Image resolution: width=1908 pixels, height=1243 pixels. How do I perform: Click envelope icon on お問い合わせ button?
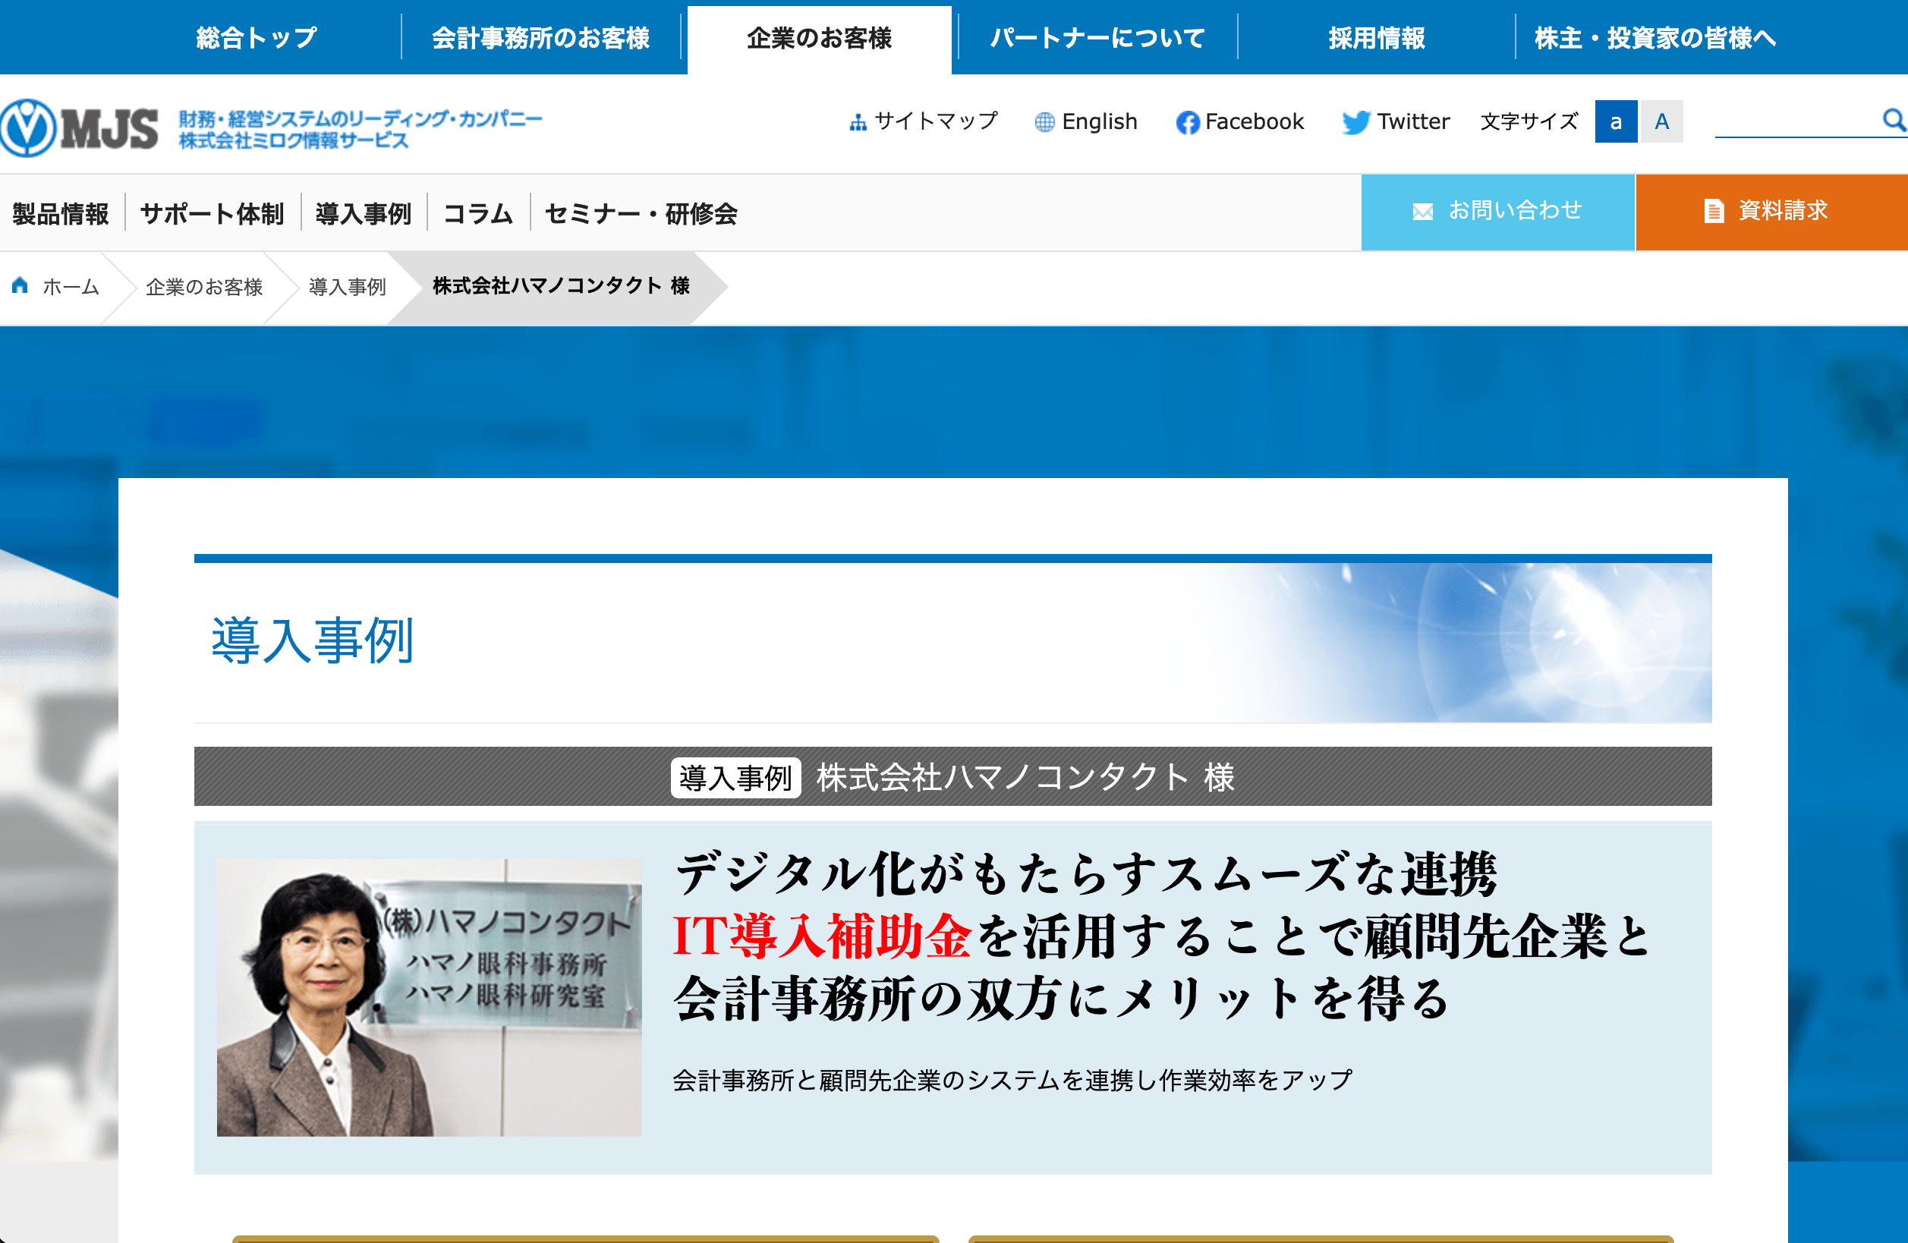[1423, 211]
